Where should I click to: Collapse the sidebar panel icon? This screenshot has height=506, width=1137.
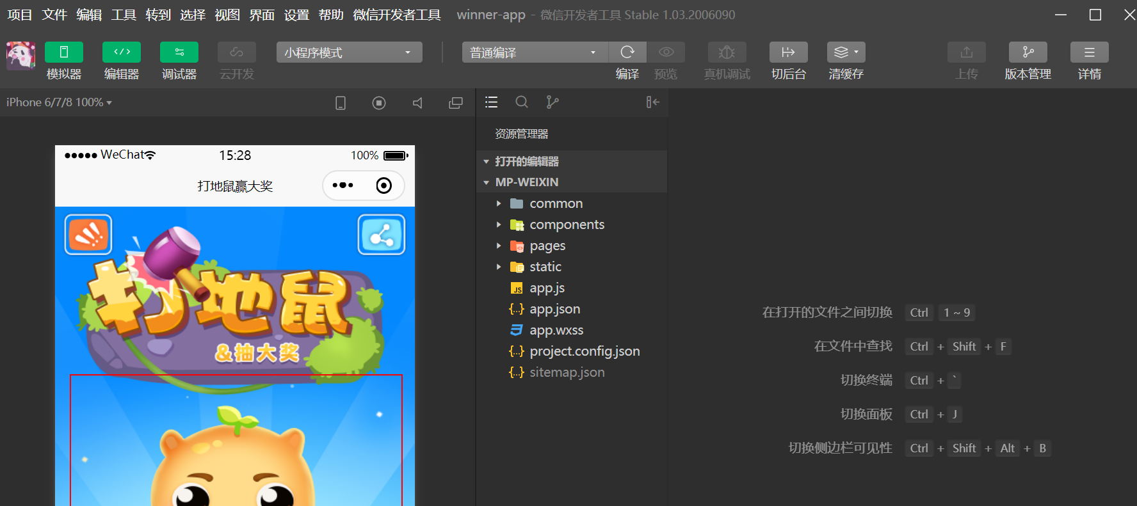(652, 102)
